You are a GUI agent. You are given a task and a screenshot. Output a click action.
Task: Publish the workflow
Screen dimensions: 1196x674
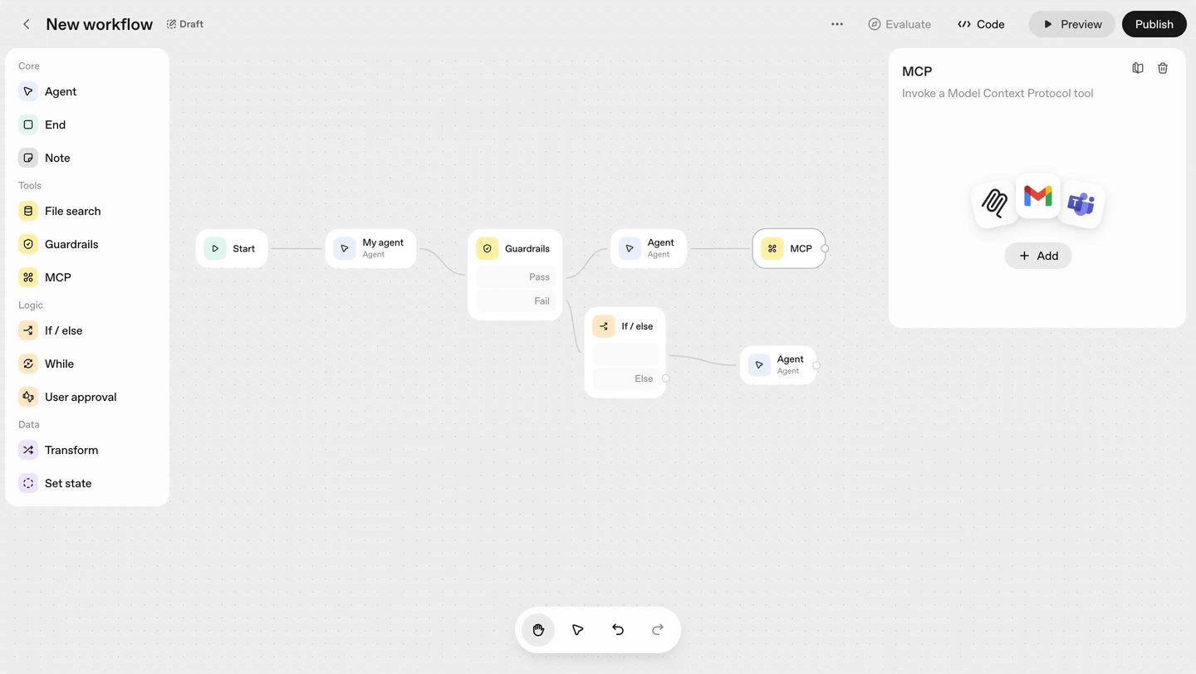pyautogui.click(x=1154, y=24)
